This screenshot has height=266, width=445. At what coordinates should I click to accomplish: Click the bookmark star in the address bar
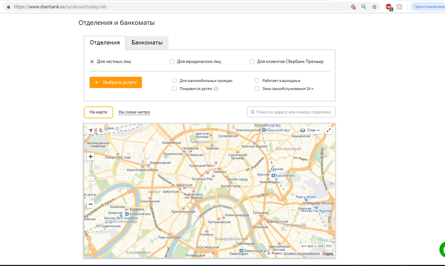pos(374,6)
